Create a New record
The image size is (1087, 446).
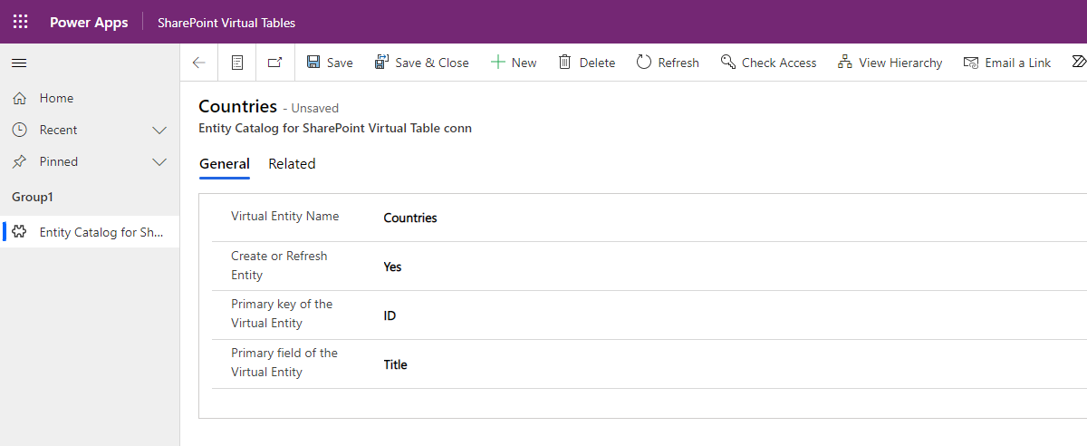(x=514, y=63)
